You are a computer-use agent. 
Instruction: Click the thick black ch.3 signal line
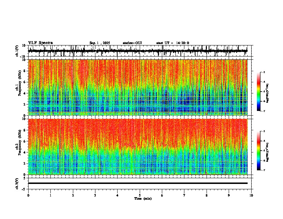click(x=138, y=183)
